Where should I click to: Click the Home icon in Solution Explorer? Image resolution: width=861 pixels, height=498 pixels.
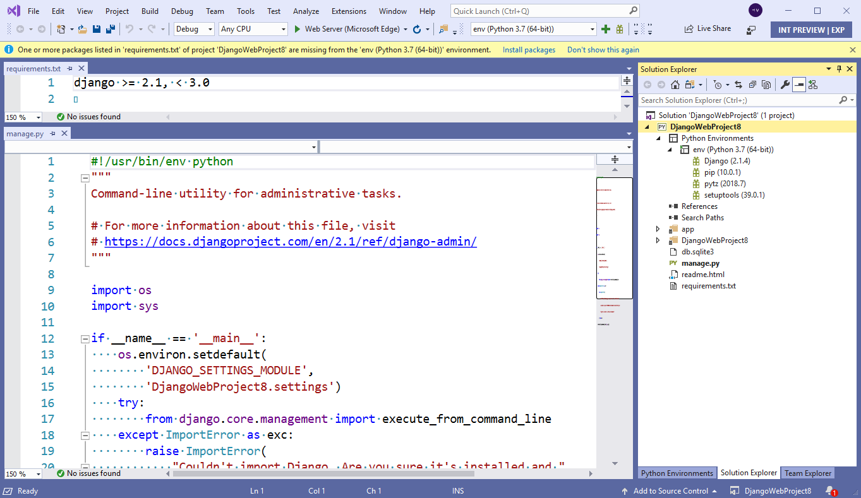point(675,84)
